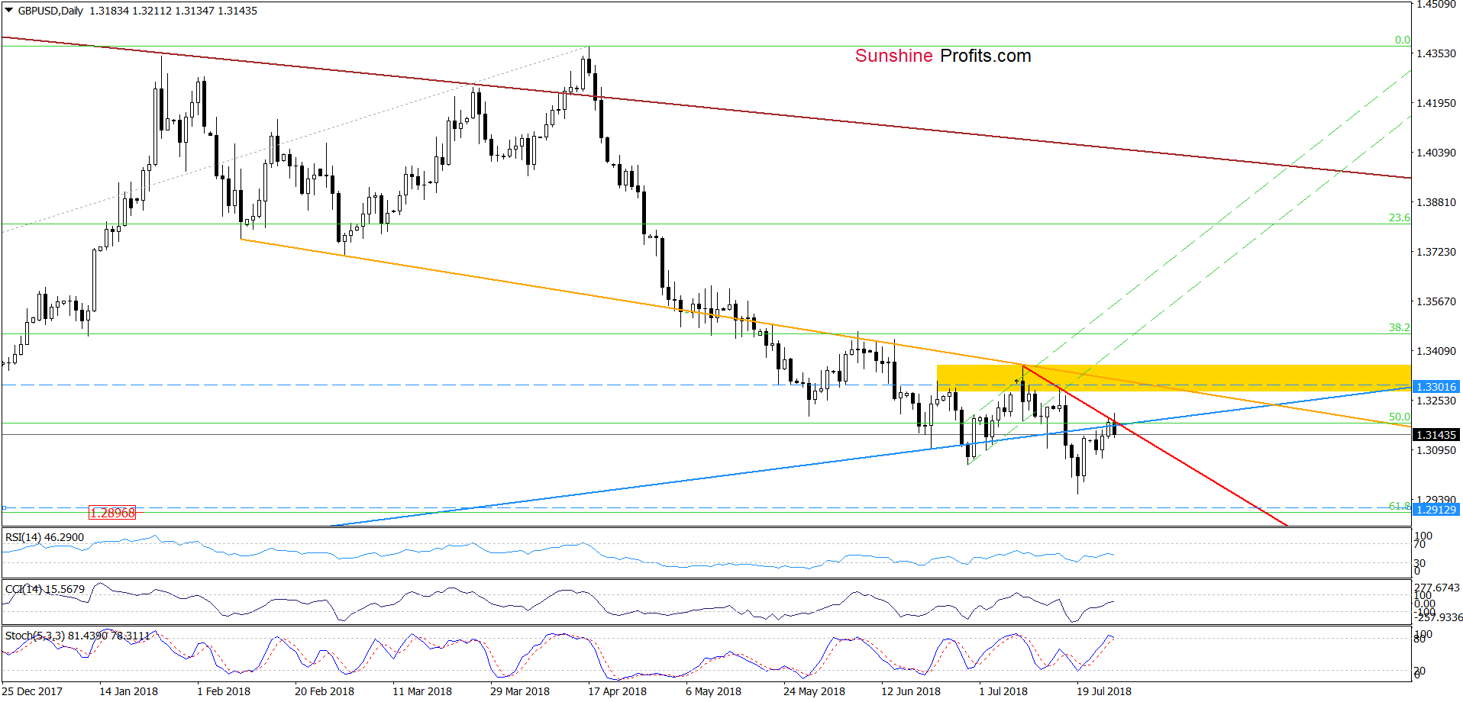The height and width of the screenshot is (702, 1463).
Task: Click the blue 1.29129 price label
Action: [1436, 510]
